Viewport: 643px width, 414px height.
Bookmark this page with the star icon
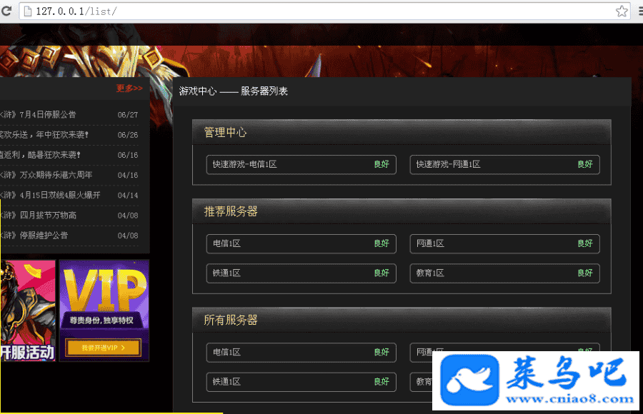click(x=622, y=11)
